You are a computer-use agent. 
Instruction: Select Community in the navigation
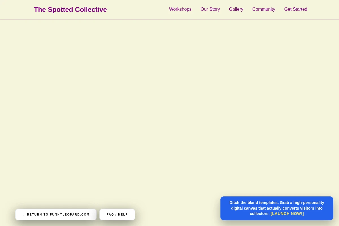[x=264, y=9]
